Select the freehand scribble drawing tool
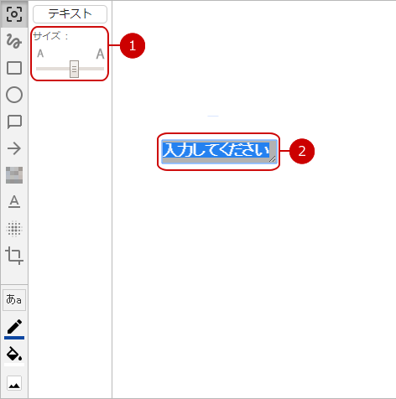 (14, 41)
